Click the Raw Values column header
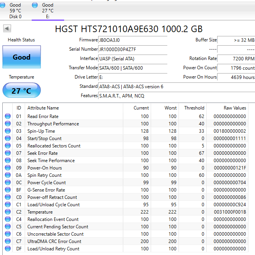255x255 pixels. point(227,108)
